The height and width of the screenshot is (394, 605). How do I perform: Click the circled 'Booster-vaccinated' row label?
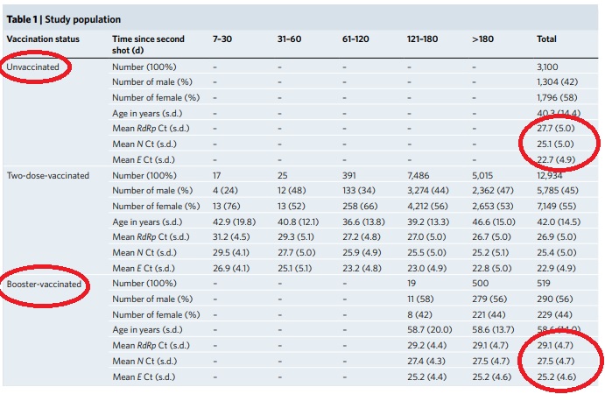pyautogui.click(x=45, y=284)
